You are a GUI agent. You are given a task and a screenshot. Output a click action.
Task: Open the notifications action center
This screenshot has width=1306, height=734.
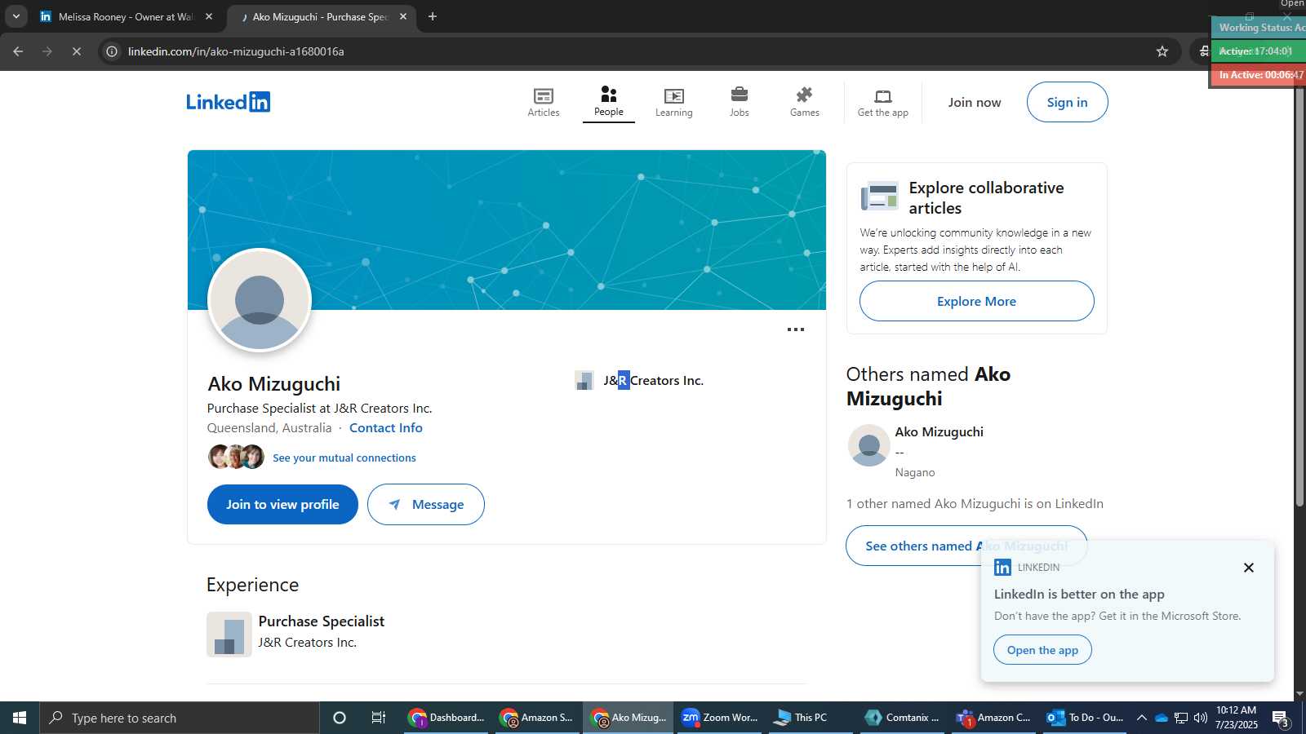(1282, 719)
